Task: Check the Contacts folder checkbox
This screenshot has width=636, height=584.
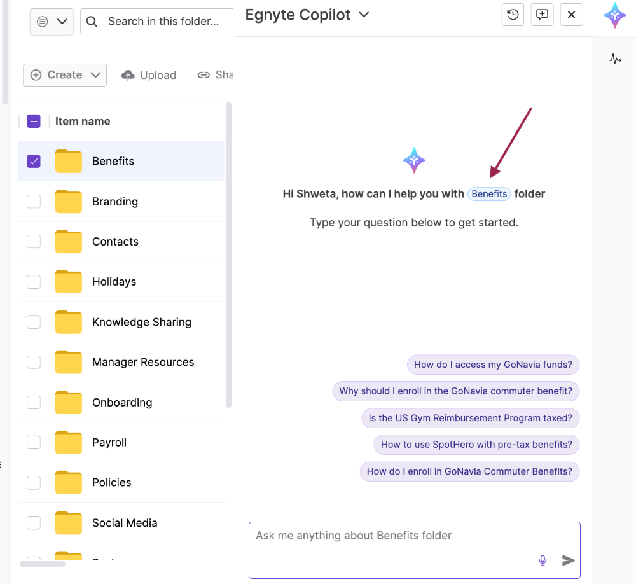Action: pyautogui.click(x=34, y=242)
